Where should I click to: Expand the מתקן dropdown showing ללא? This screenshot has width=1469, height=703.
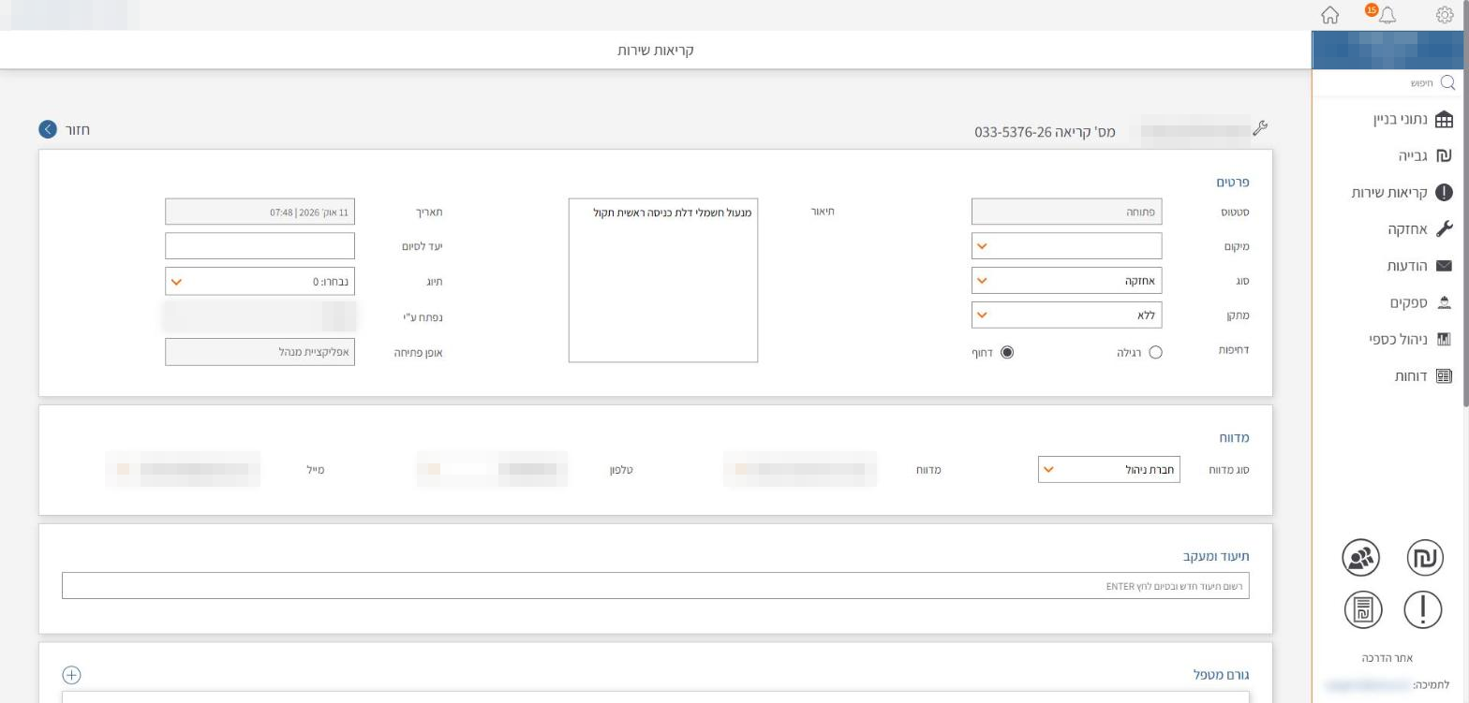(x=1066, y=315)
